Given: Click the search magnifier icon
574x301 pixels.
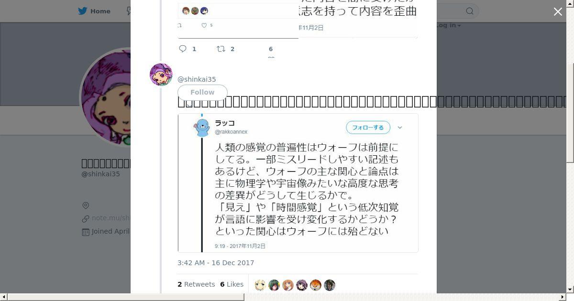Looking at the screenshot, I should [x=470, y=11].
